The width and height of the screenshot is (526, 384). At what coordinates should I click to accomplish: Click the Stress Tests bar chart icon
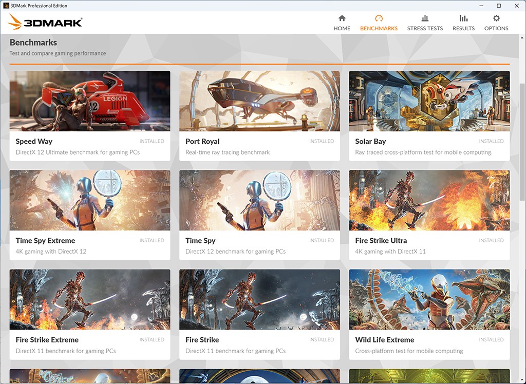click(425, 18)
